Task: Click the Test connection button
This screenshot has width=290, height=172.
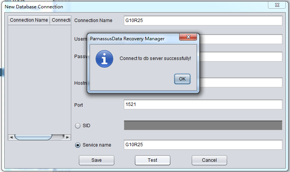Action: pyautogui.click(x=152, y=160)
